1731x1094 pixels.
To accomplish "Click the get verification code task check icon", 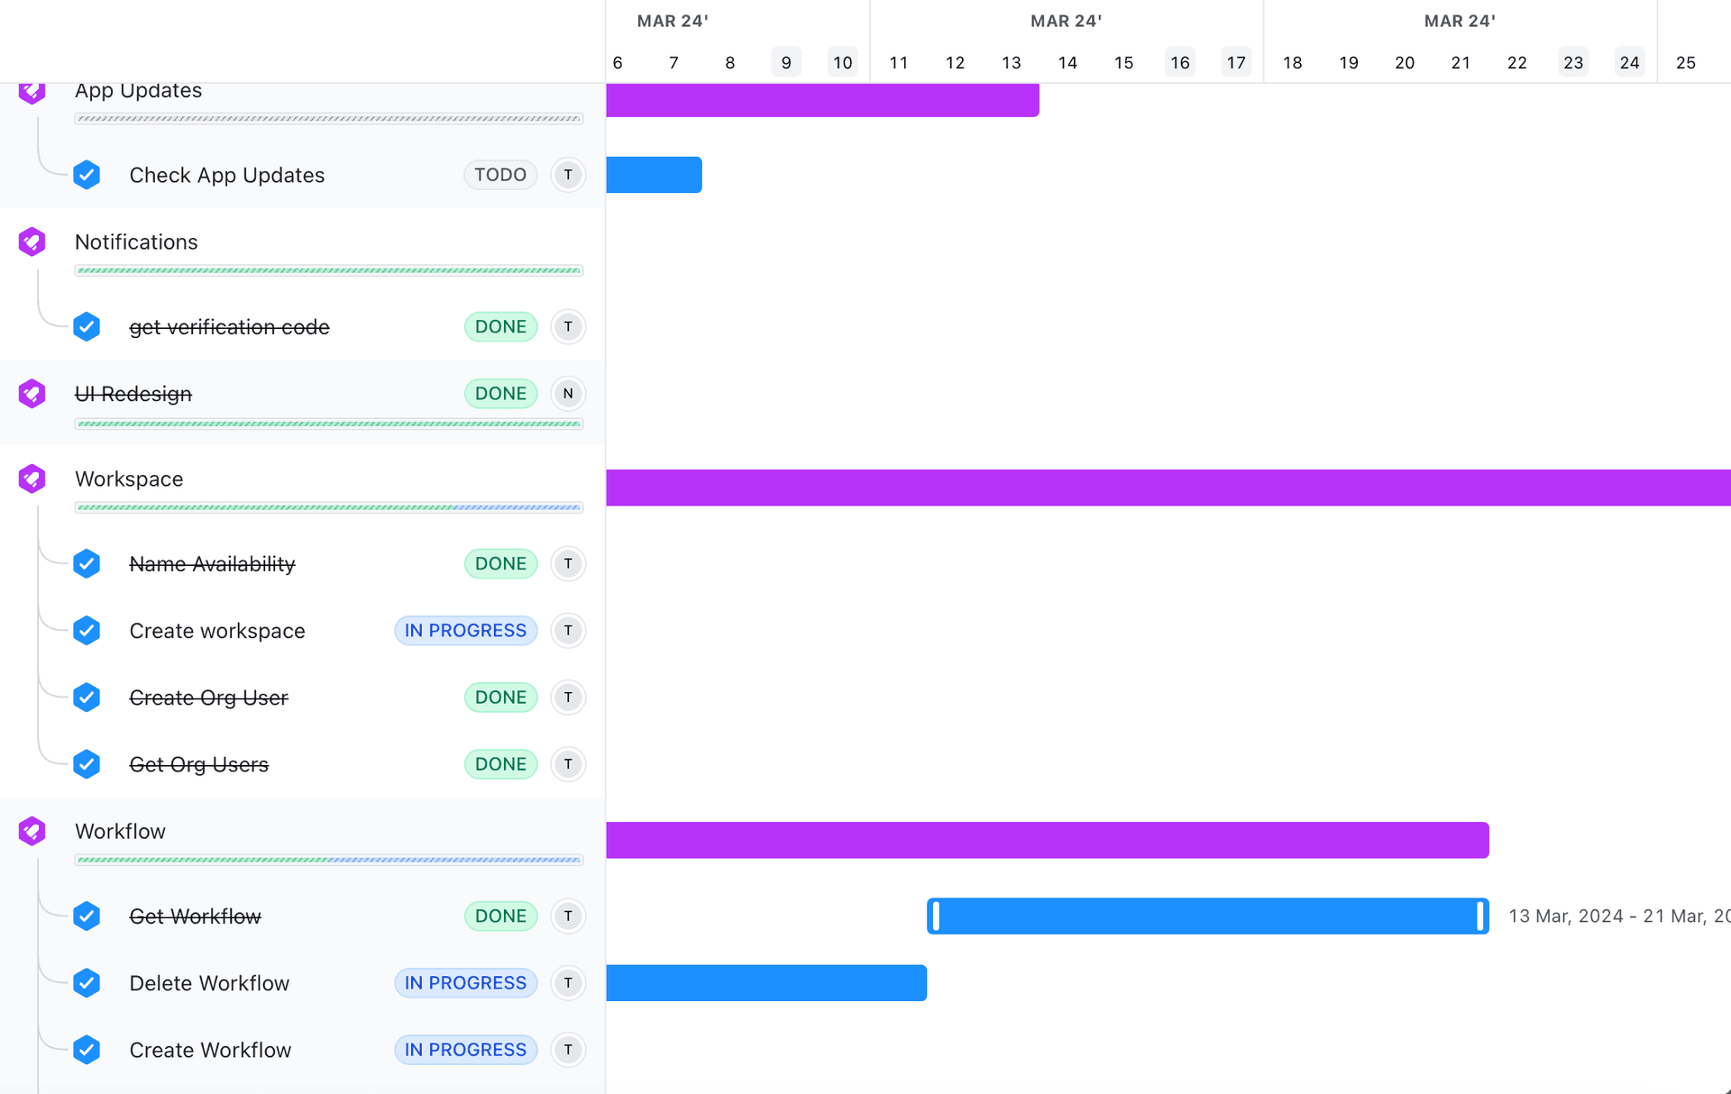I will [x=87, y=326].
